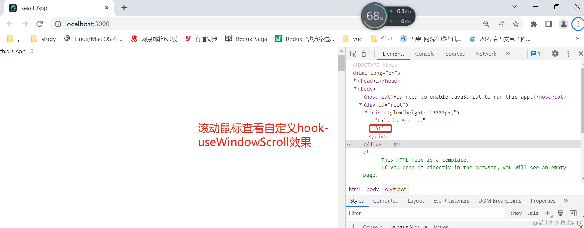Open the zoom magnifier icon
Viewport: 584px width, 228px height.
[486, 24]
